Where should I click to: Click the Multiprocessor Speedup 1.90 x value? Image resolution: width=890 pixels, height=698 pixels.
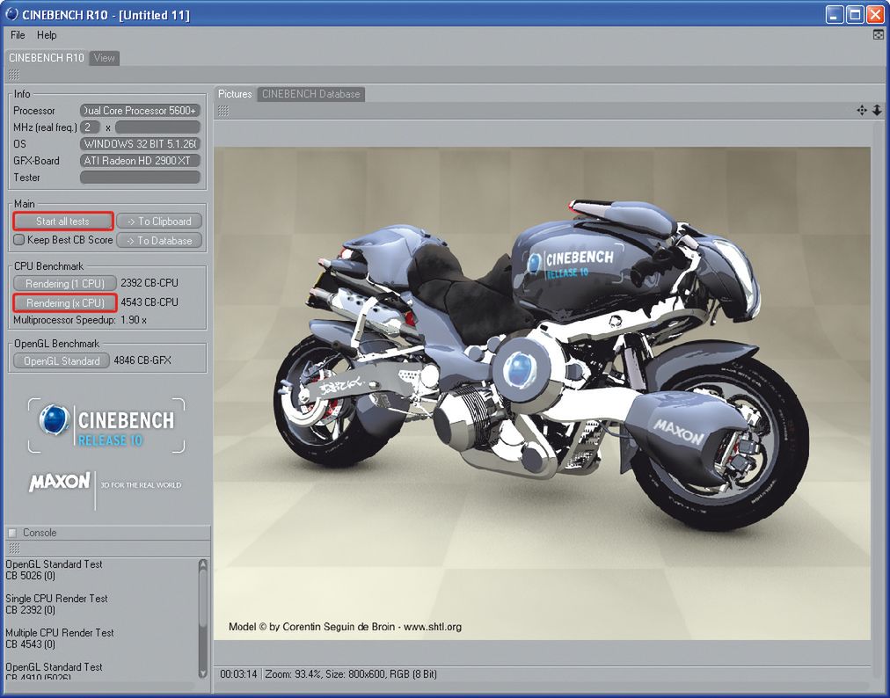134,320
